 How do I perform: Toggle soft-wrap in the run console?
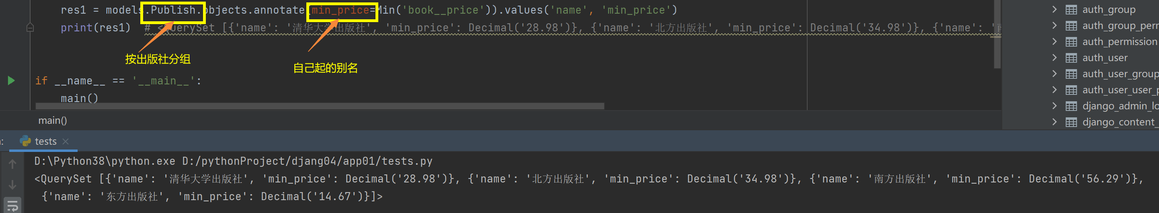(x=12, y=205)
